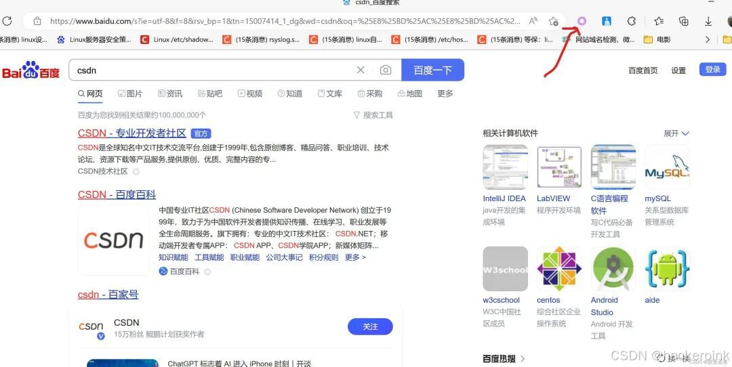Expand 更多 > links in 百科 result

(355, 257)
